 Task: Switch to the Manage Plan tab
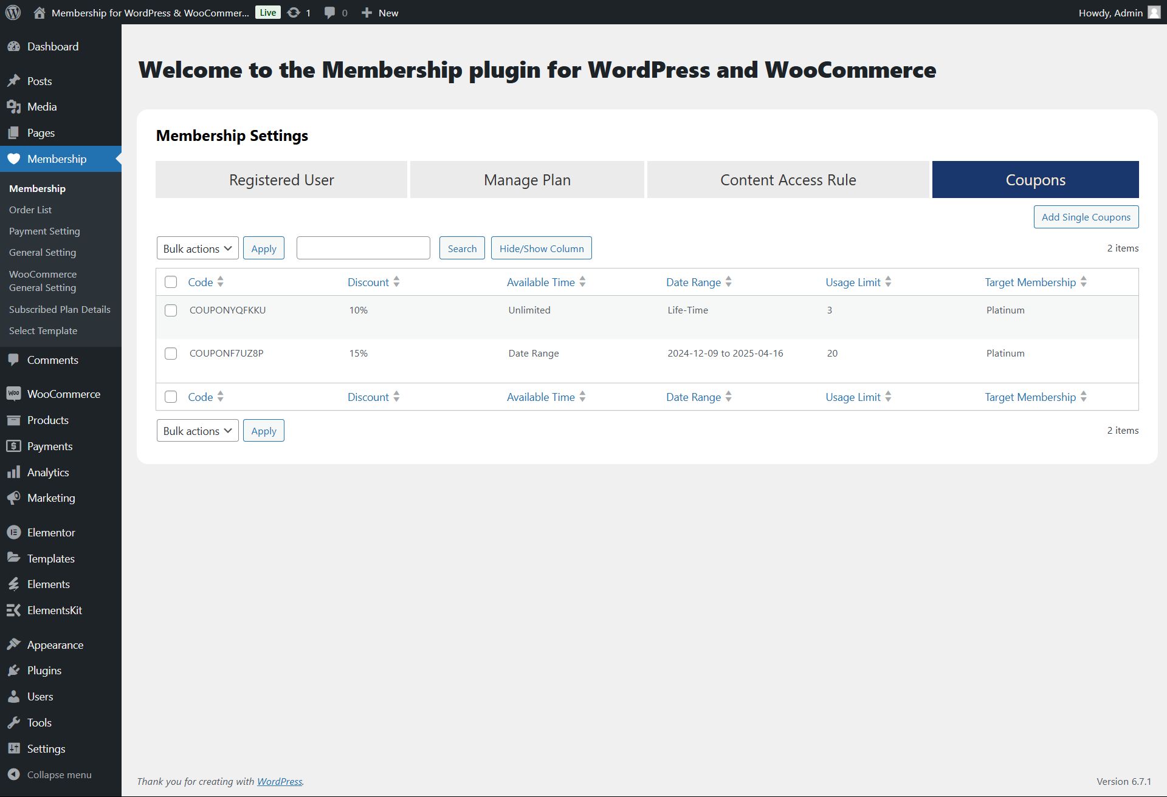point(527,180)
